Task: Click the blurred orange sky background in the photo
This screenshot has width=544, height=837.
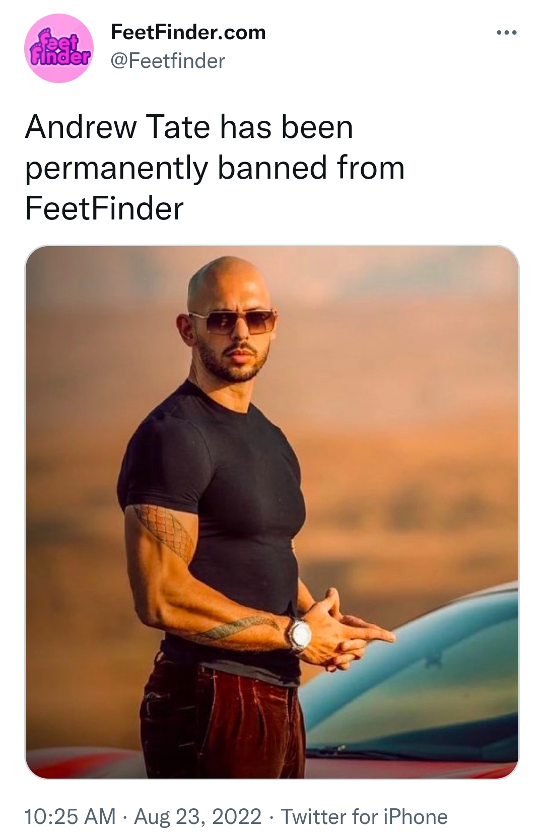Action: 403,403
